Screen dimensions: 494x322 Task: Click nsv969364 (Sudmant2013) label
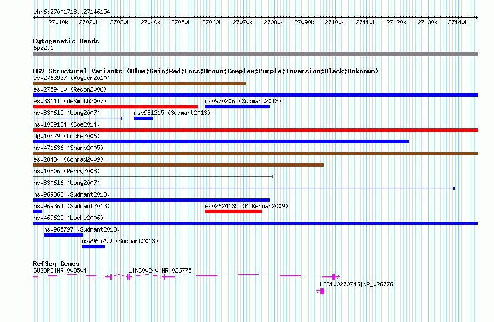point(72,206)
